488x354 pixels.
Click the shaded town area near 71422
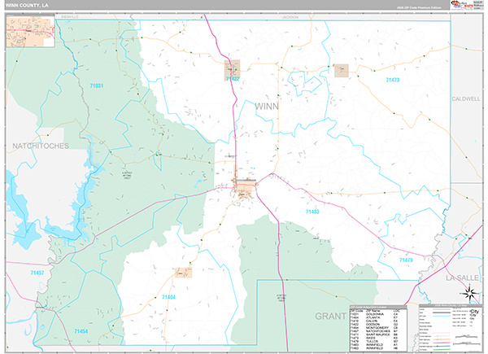coord(232,68)
